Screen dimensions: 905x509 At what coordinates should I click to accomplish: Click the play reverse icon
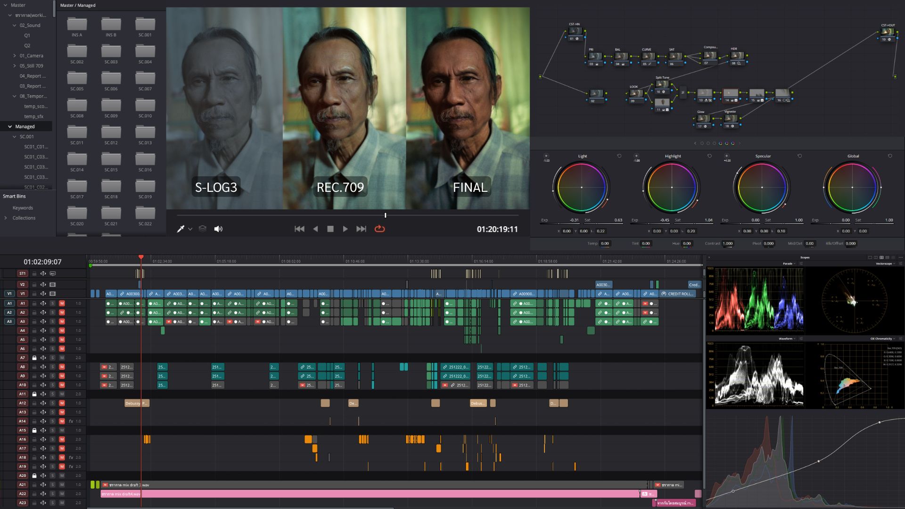tap(315, 229)
